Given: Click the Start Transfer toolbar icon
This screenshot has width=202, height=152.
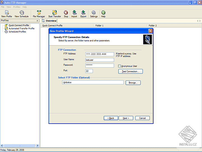Looking at the screenshot, I should (54, 12).
